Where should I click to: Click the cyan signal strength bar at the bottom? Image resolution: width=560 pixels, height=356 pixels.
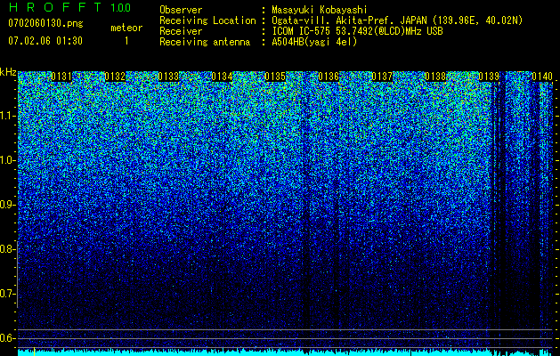coord(285,352)
